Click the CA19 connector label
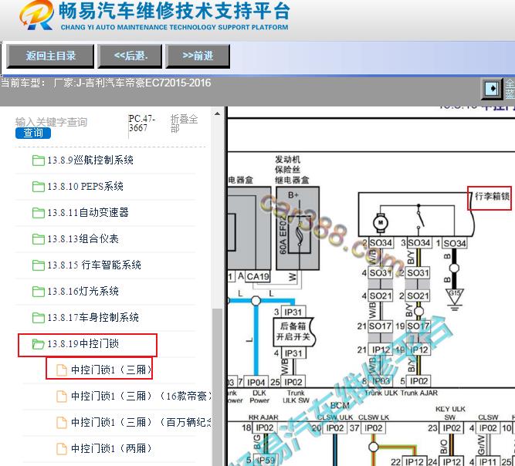This screenshot has height=466, width=515. tap(258, 277)
